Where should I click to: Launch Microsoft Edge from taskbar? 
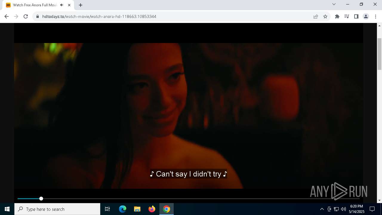pos(123,209)
